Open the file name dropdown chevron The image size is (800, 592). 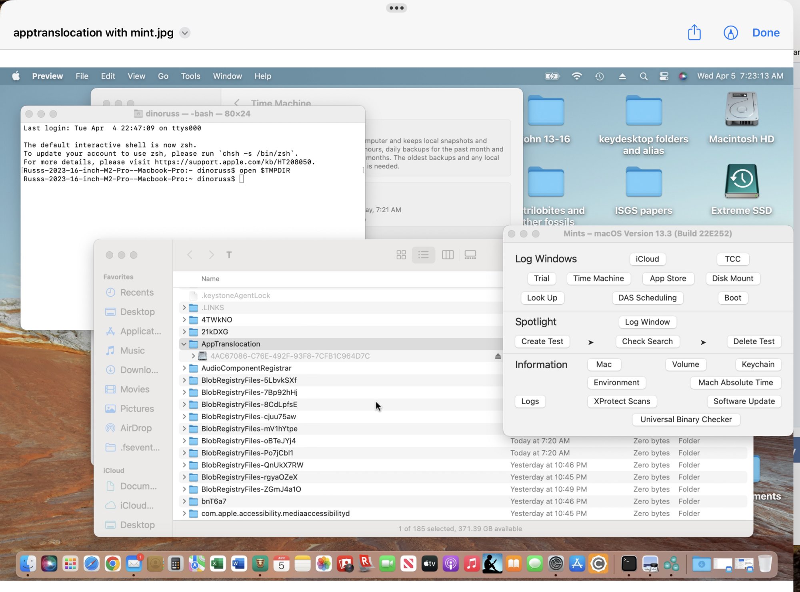[x=184, y=33]
